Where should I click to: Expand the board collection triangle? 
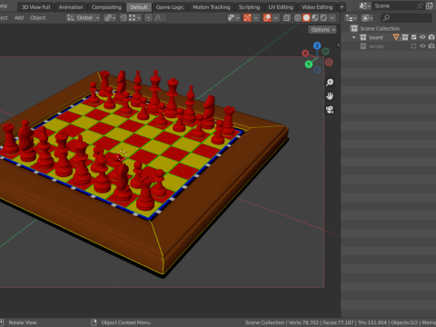pyautogui.click(x=353, y=37)
